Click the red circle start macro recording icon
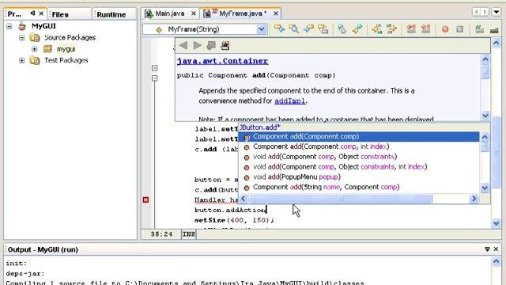Screen dimensions: 506x285 (445, 29)
